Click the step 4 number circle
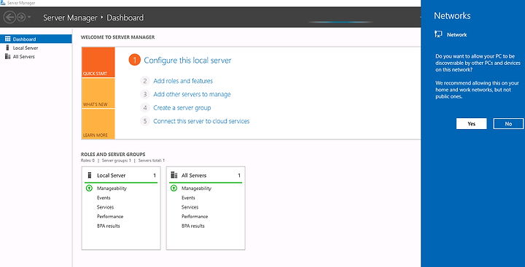 point(145,107)
